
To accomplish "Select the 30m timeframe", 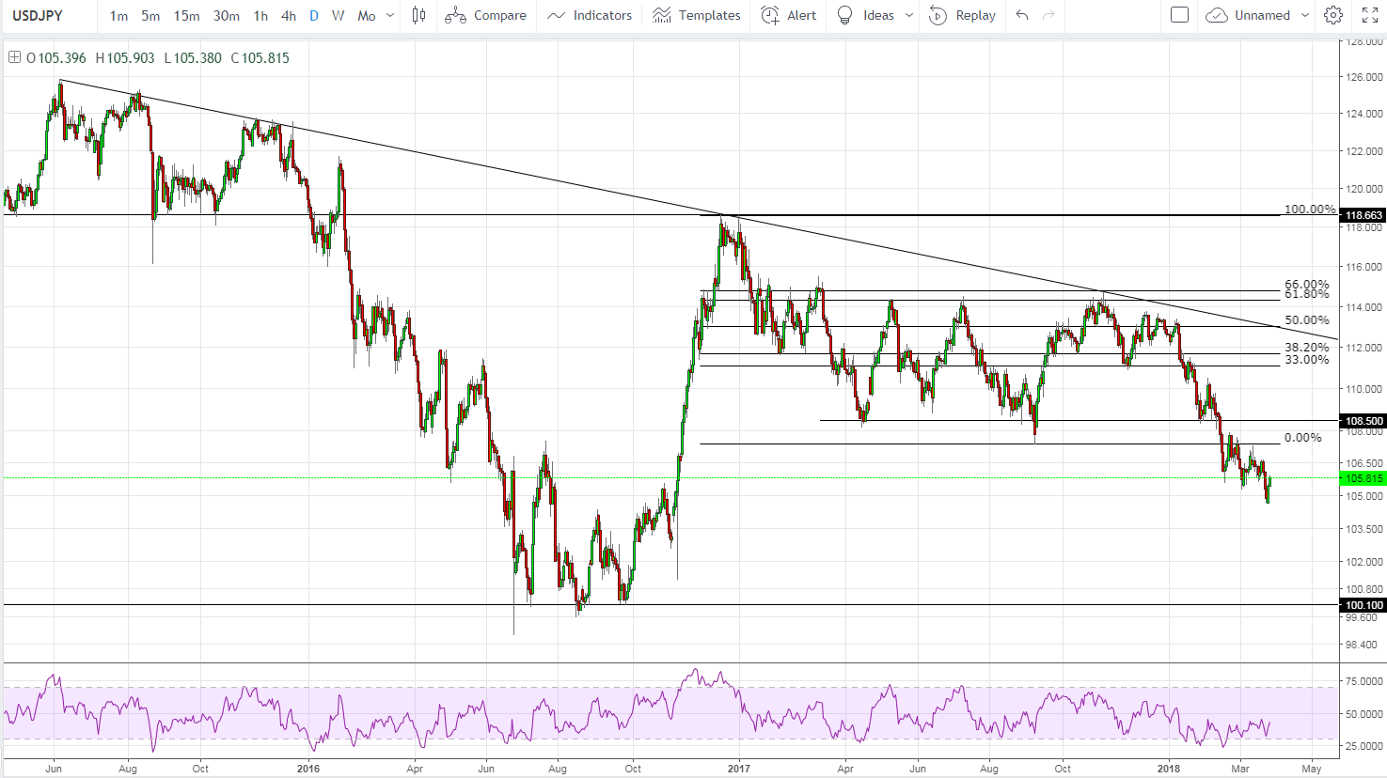I will (226, 16).
